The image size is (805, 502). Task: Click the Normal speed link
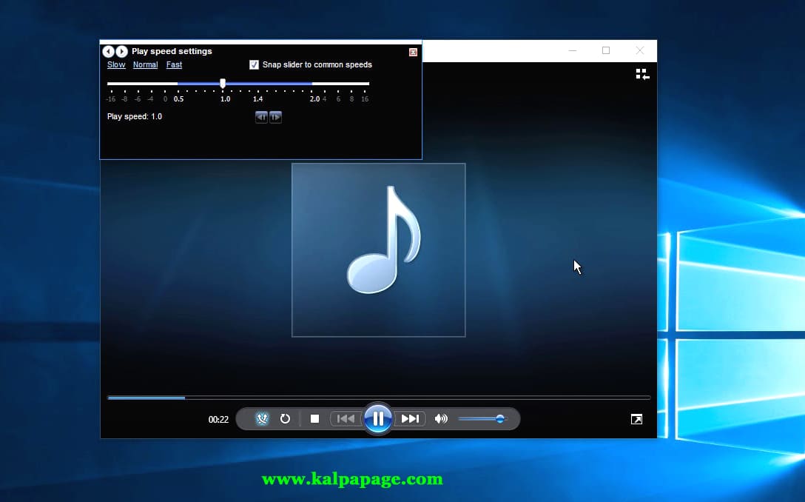145,65
